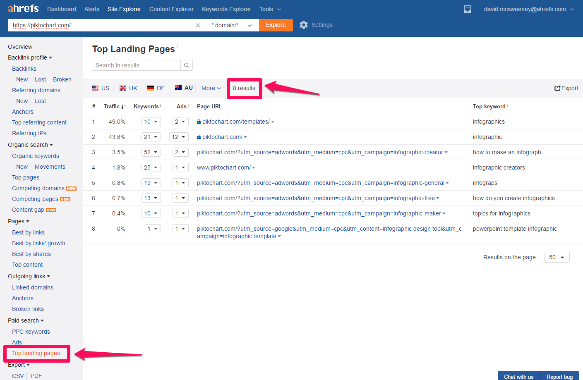Open Results on the page 50 dropdown
The height and width of the screenshot is (380, 583).
[x=557, y=257]
